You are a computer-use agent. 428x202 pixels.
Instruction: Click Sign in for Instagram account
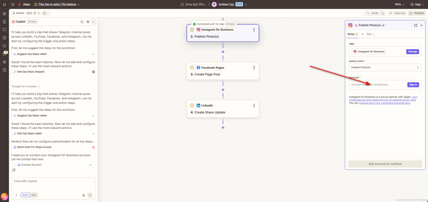tap(413, 84)
